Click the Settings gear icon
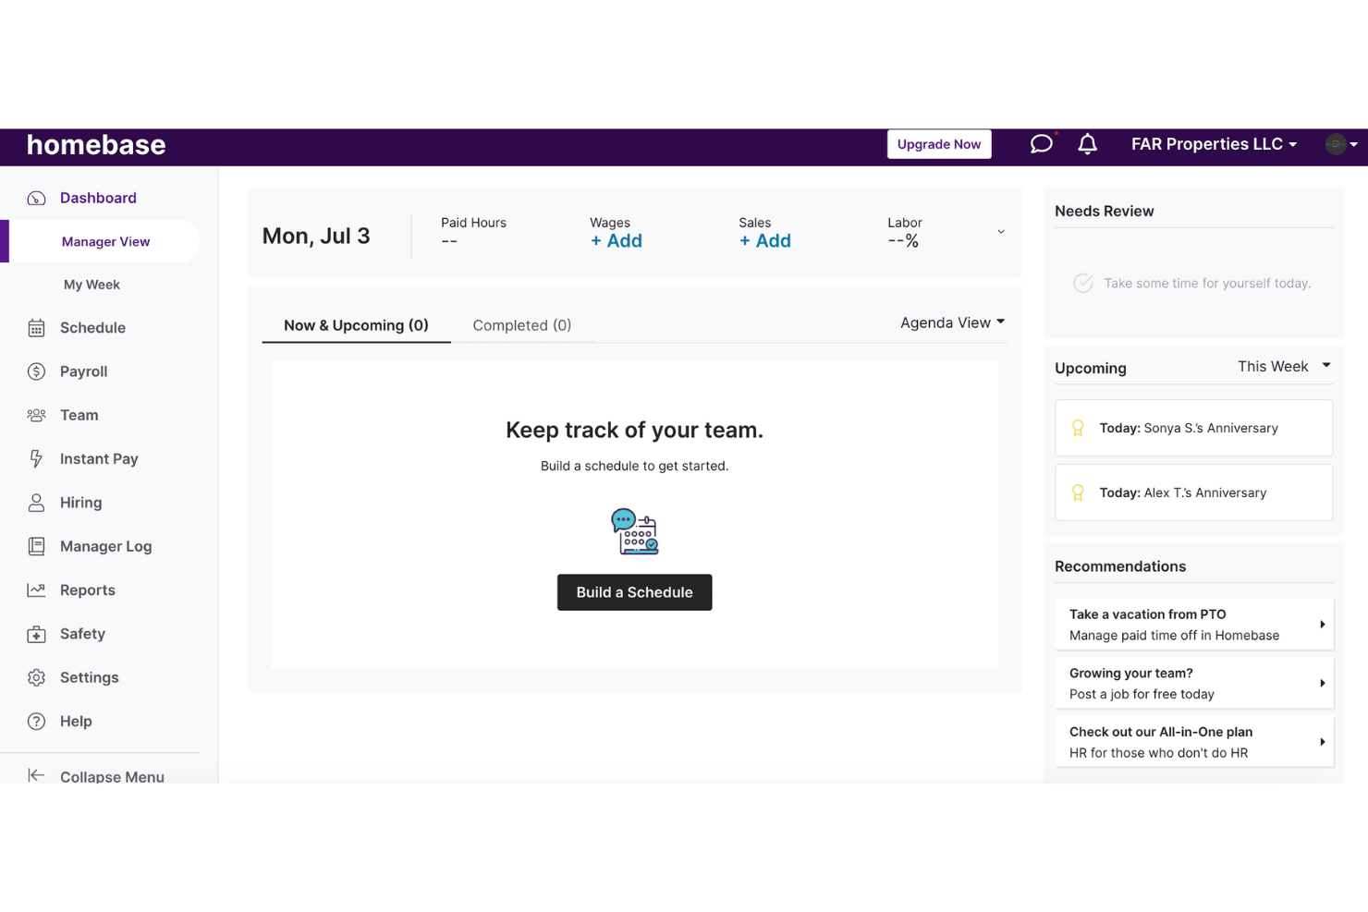The height and width of the screenshot is (912, 1368). [36, 677]
